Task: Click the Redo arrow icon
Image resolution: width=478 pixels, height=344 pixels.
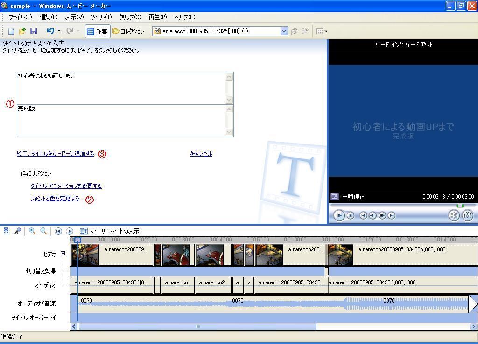Action: (x=70, y=31)
